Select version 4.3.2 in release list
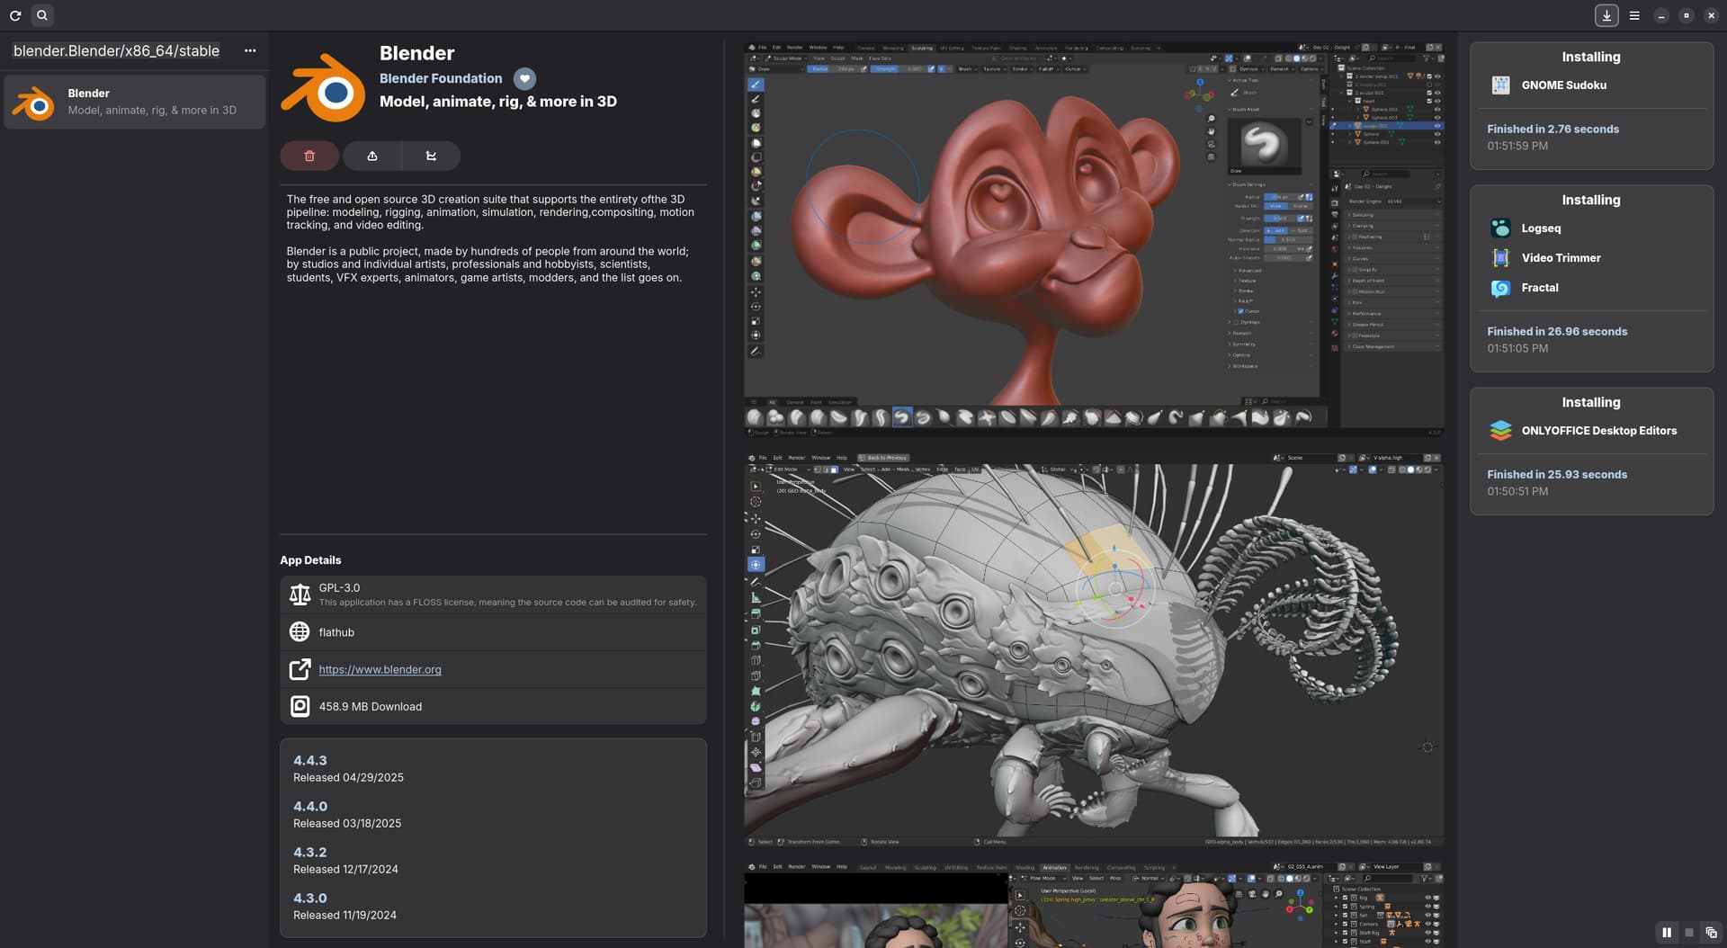Image resolution: width=1727 pixels, height=948 pixels. pyautogui.click(x=310, y=852)
